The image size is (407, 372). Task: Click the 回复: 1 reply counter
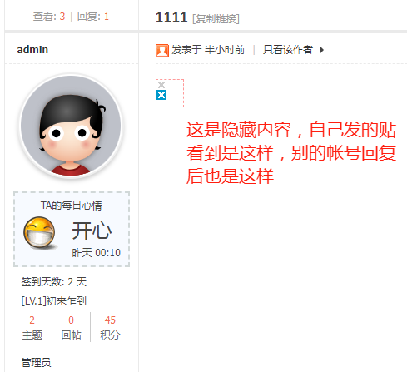click(x=93, y=17)
